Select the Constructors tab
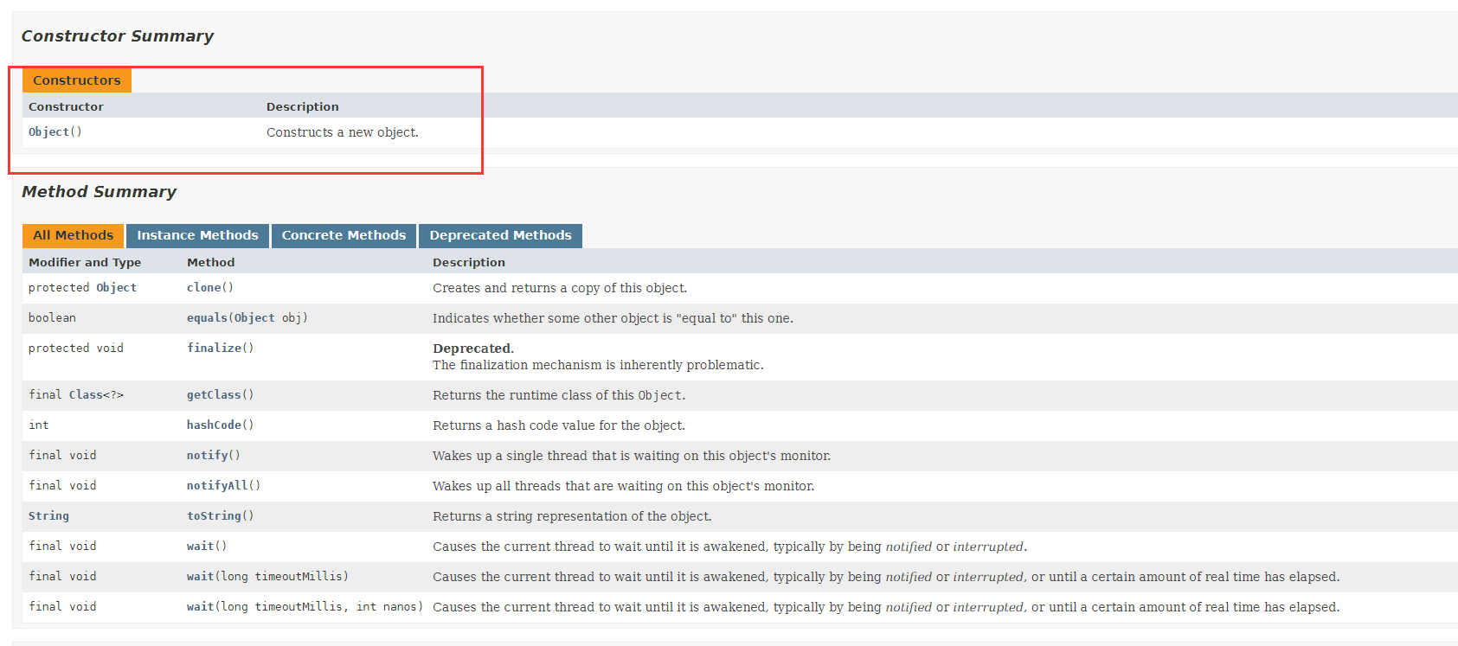 click(x=76, y=80)
